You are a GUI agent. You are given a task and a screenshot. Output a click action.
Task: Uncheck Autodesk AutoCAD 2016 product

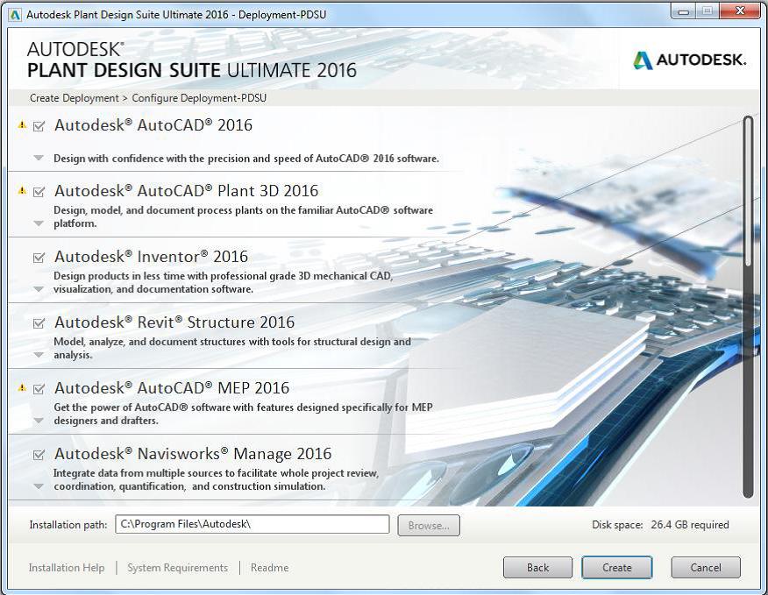point(37,125)
